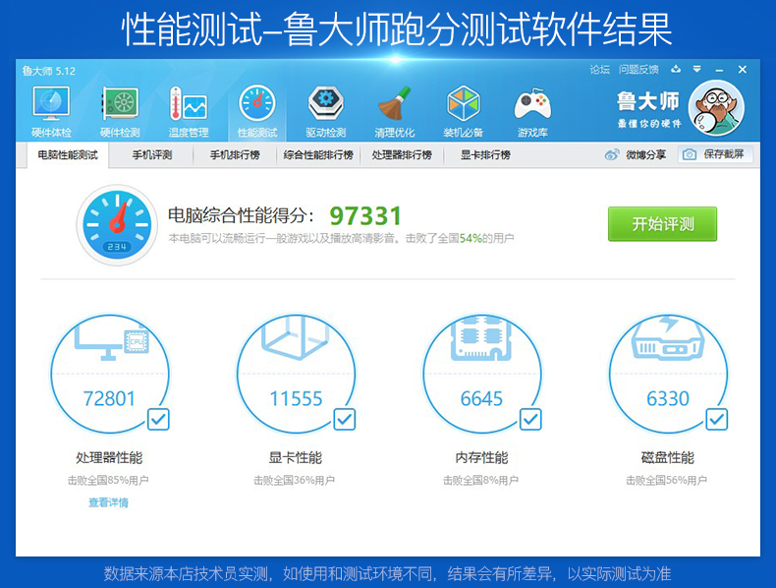Click the 显卡性能 label
Image resolution: width=776 pixels, height=588 pixels.
point(296,458)
